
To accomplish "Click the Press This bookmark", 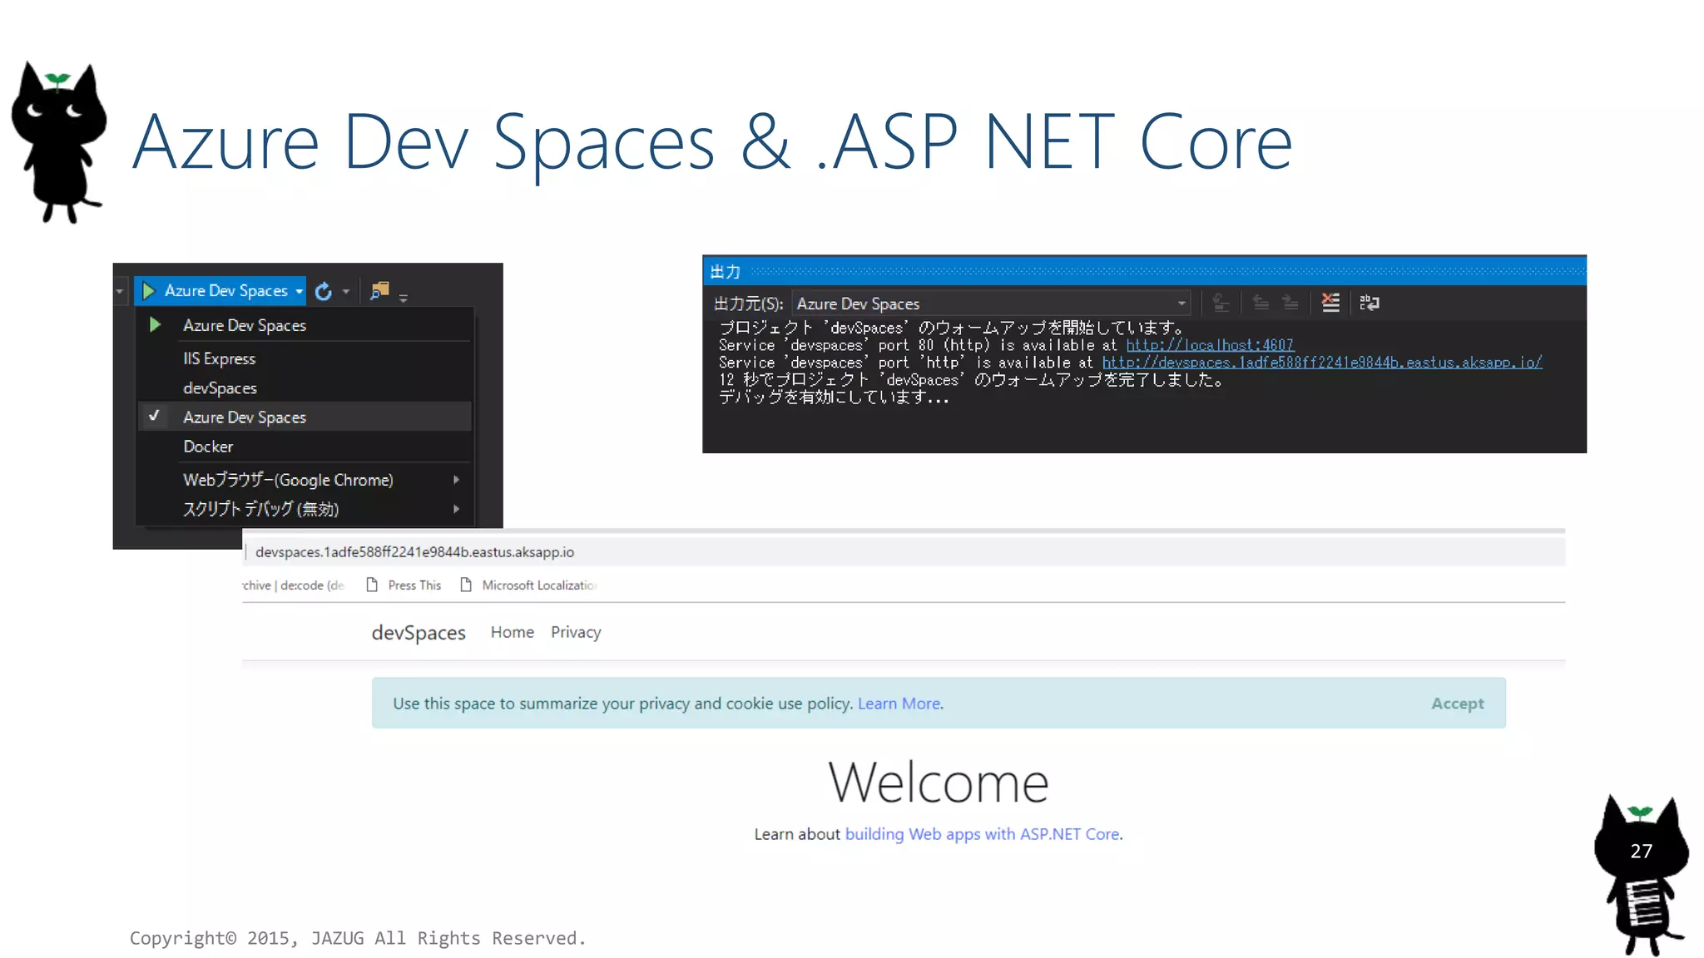I will coord(404,585).
